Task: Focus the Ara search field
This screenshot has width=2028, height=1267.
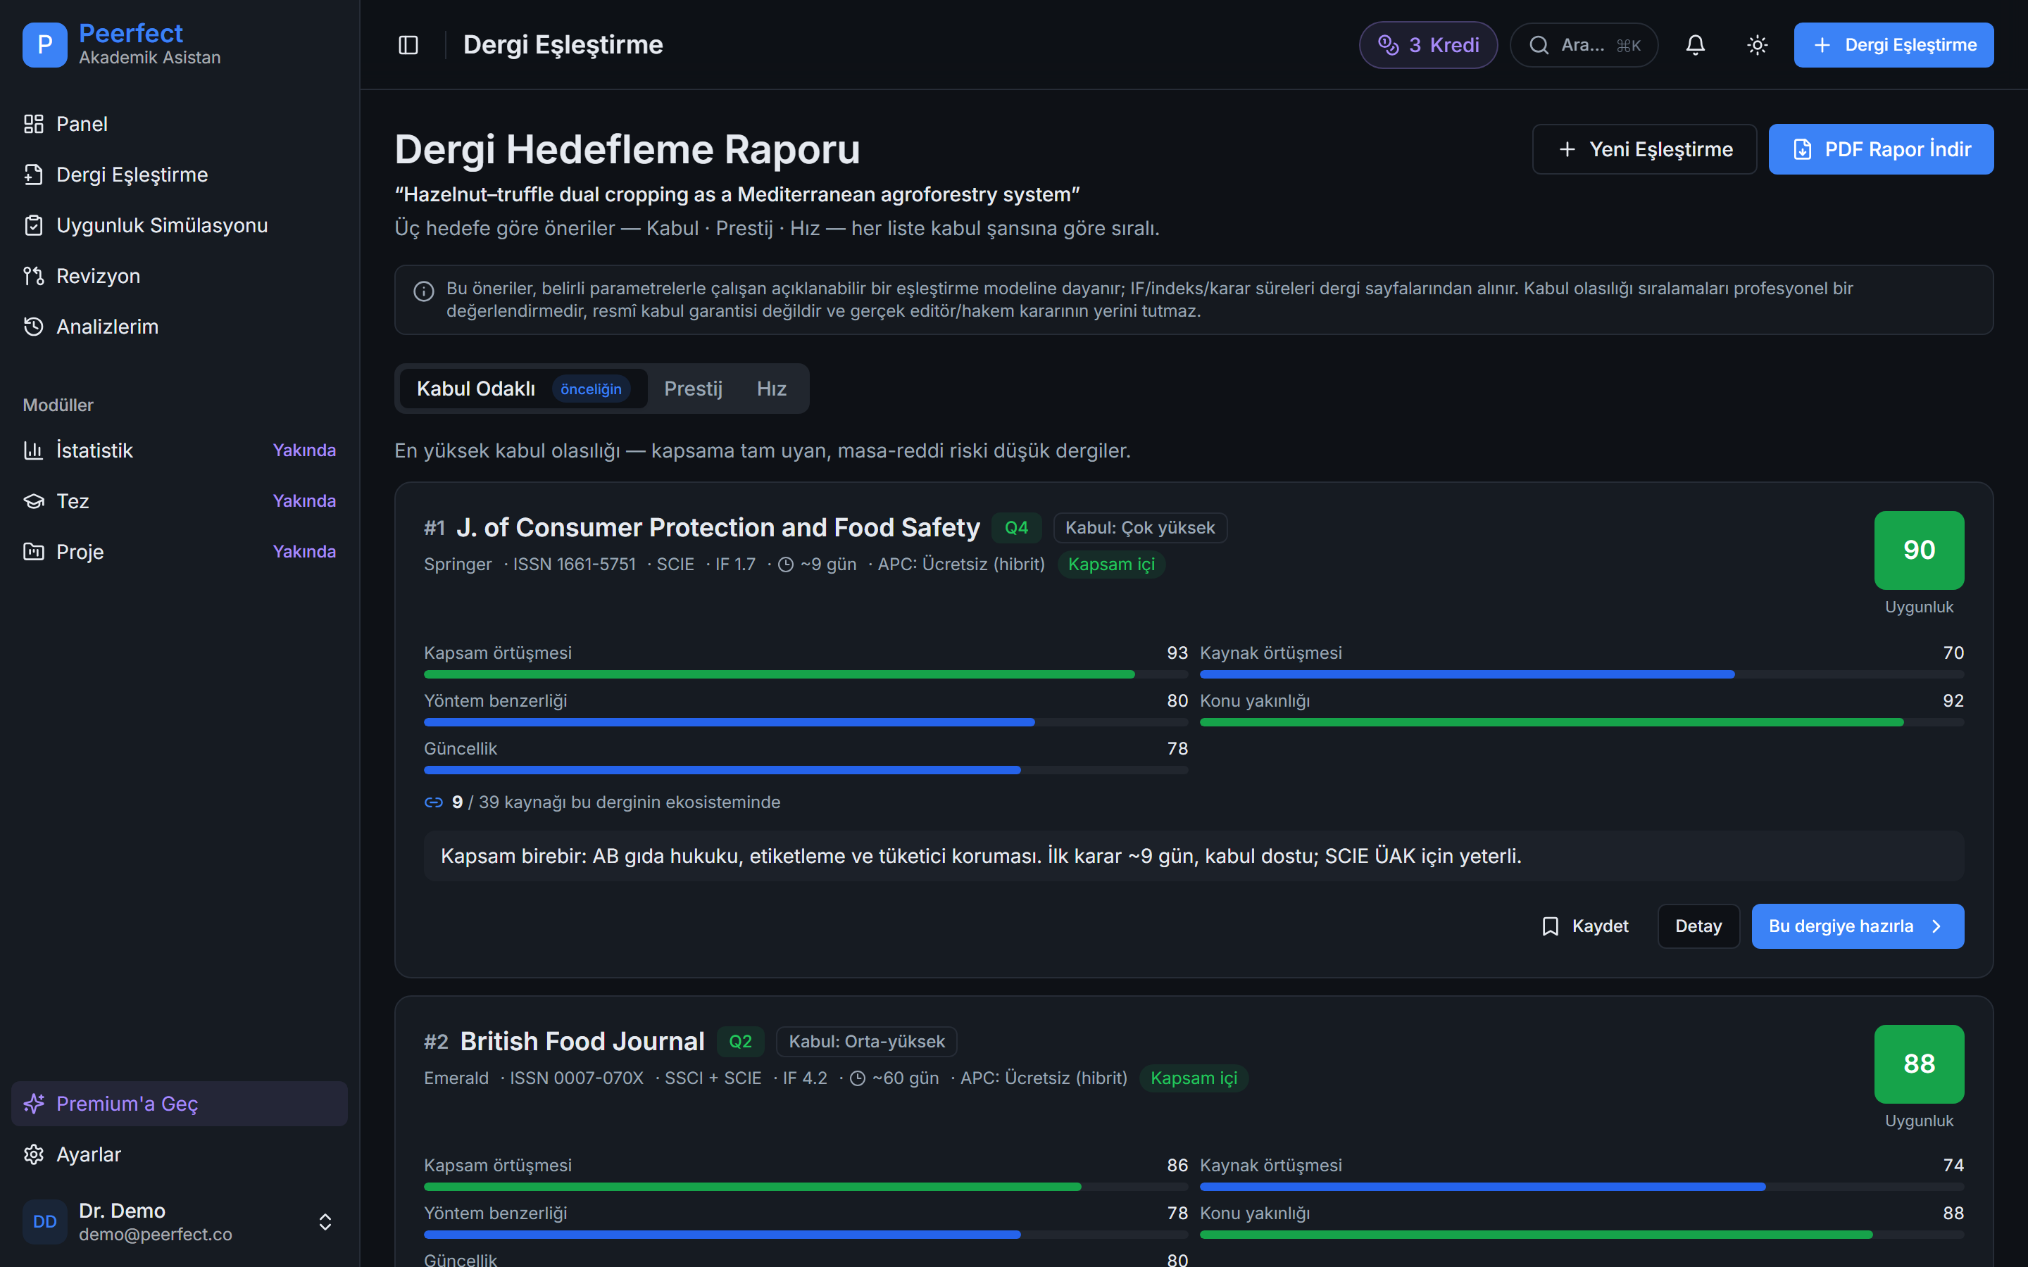Action: pyautogui.click(x=1583, y=44)
